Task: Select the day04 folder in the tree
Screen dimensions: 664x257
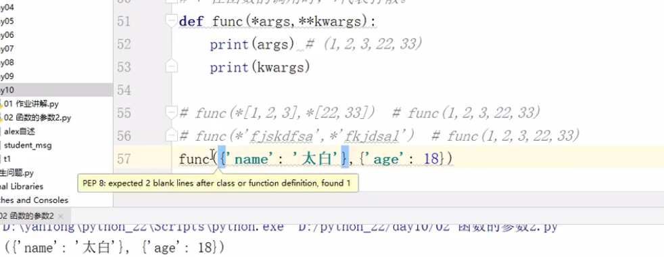Action: 7,7
